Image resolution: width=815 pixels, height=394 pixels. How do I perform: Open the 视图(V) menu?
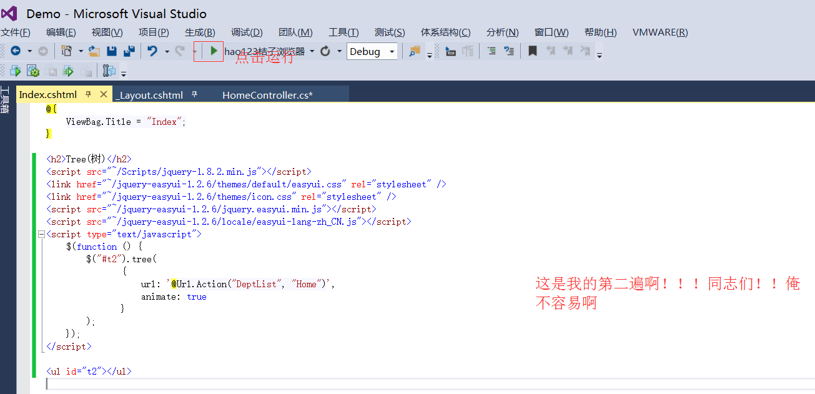tap(107, 32)
